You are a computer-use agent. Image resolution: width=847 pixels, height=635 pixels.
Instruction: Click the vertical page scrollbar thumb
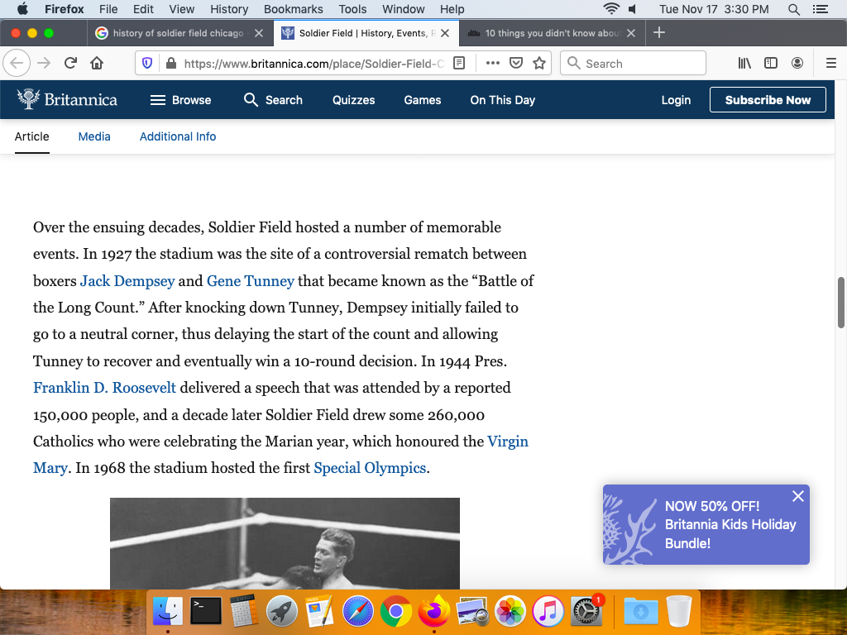(x=842, y=302)
